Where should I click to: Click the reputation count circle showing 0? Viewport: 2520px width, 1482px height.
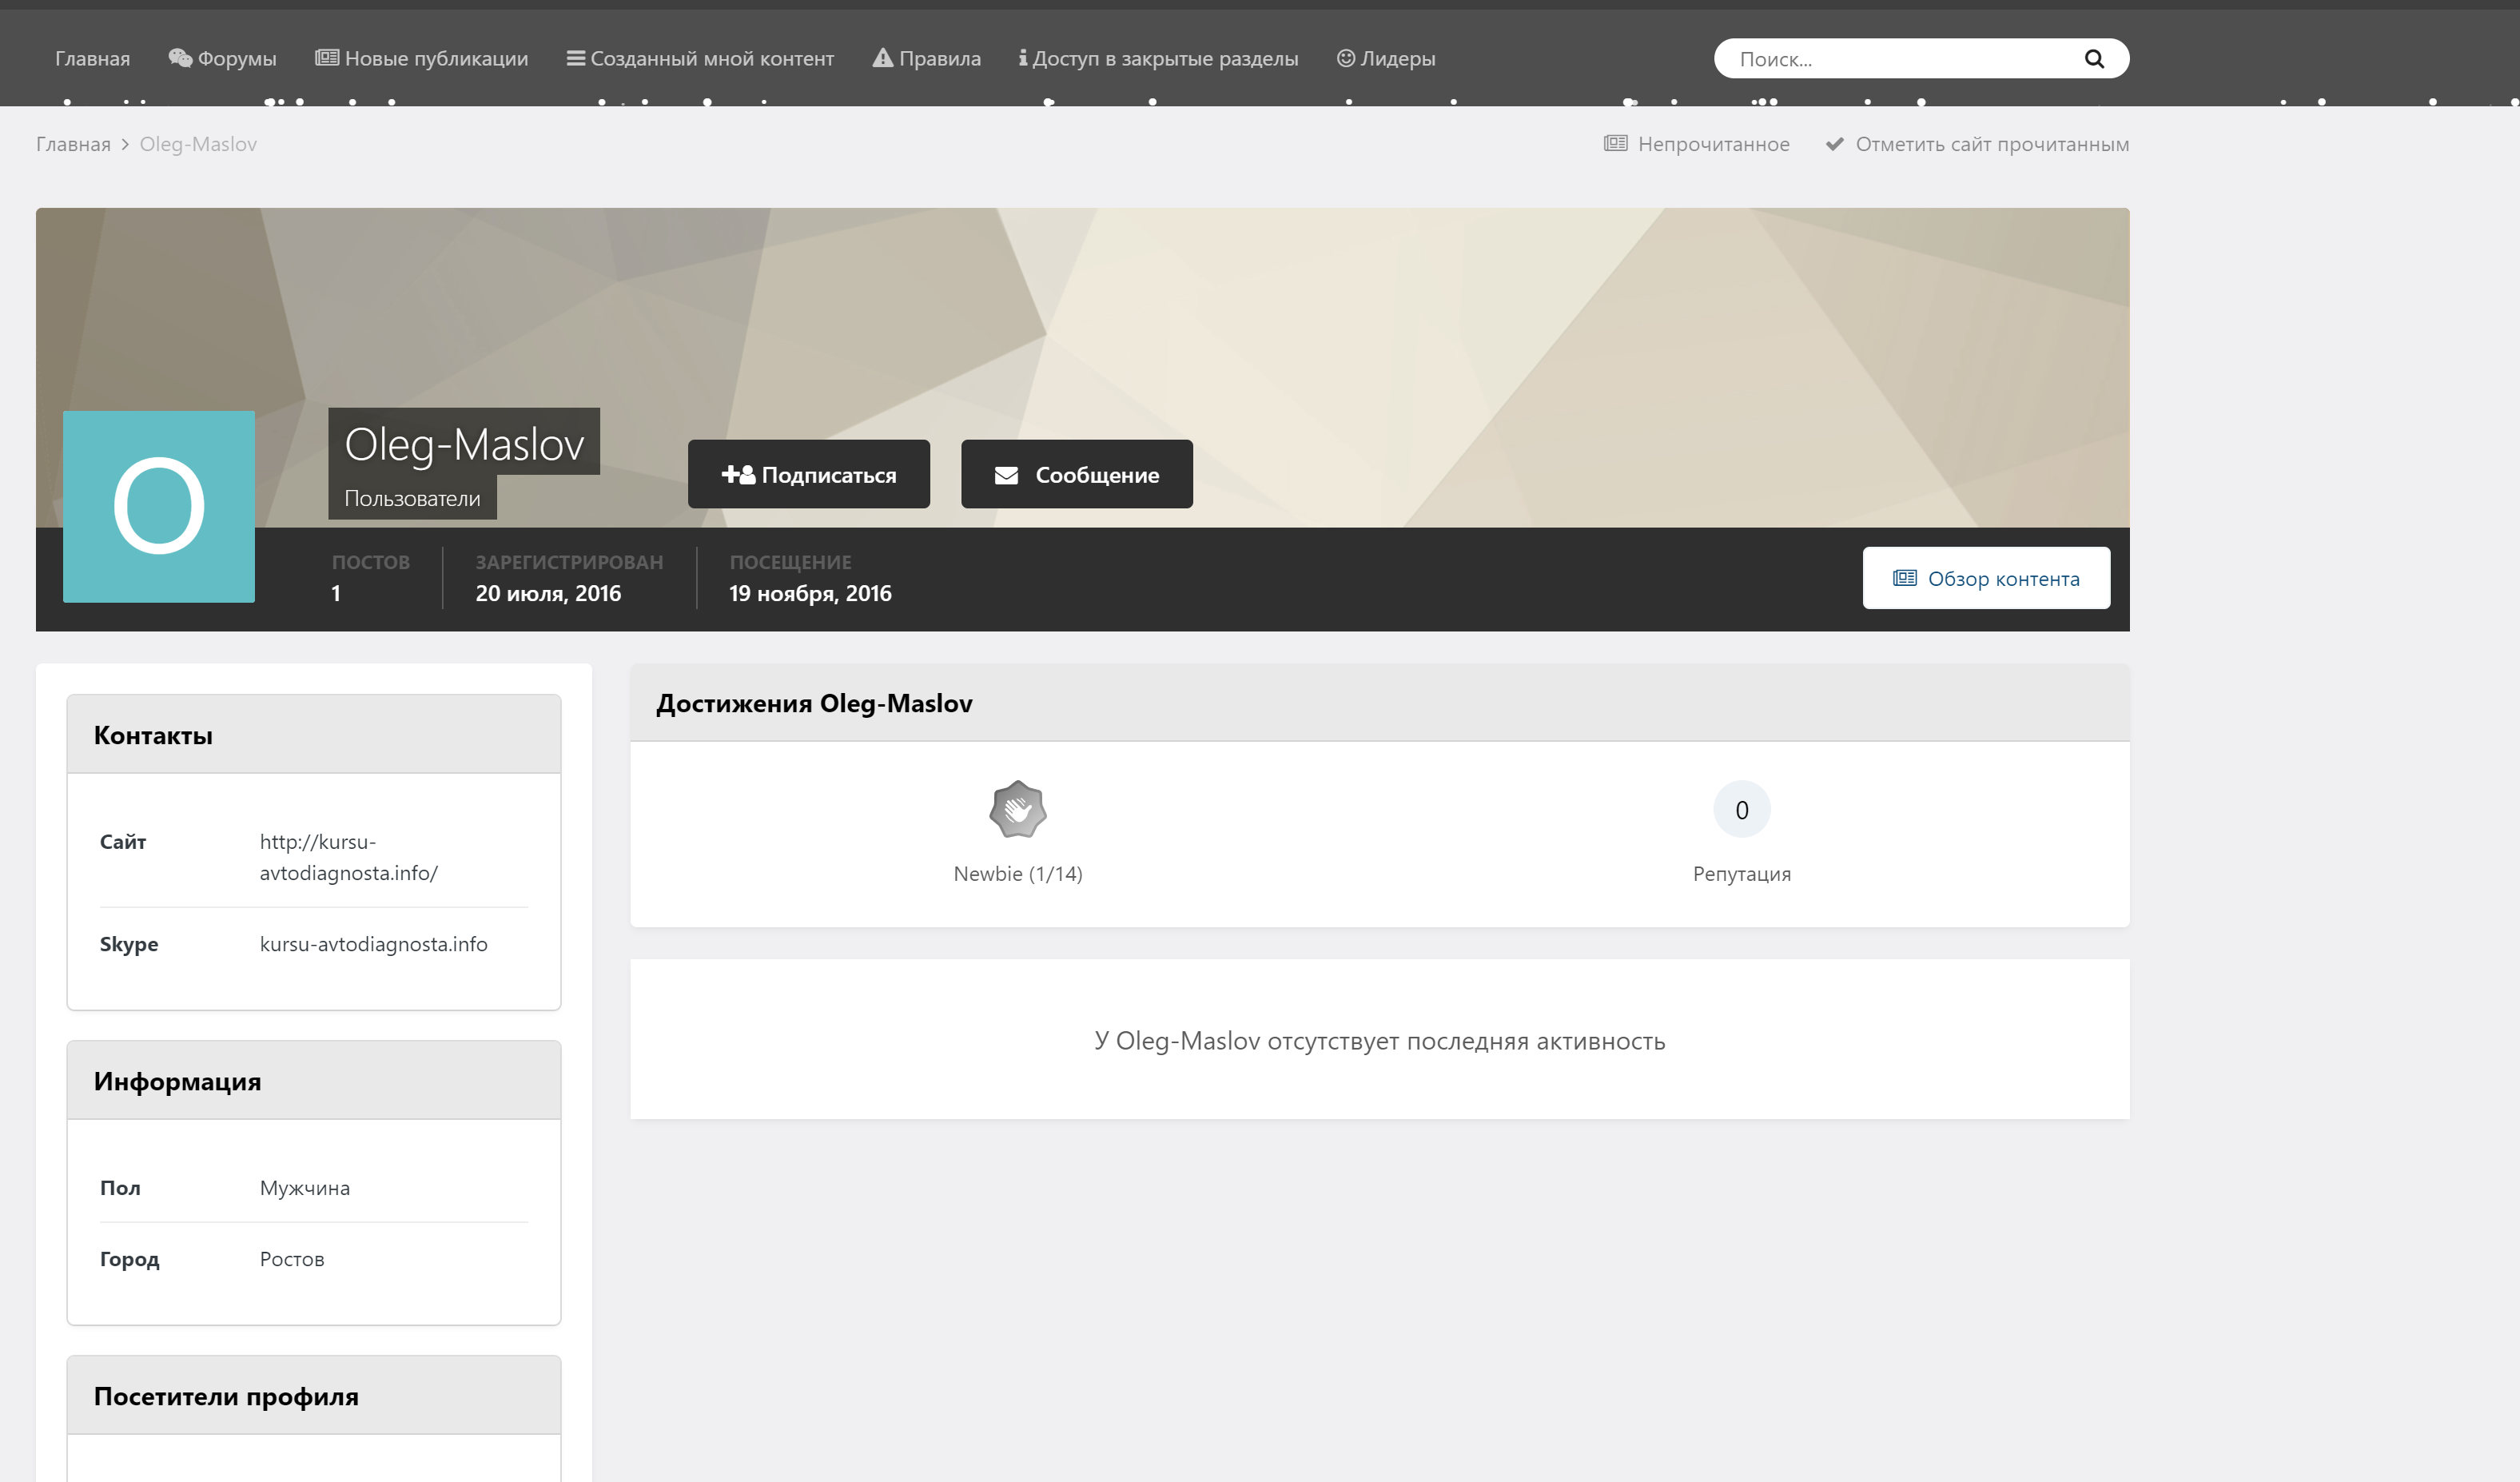pyautogui.click(x=1741, y=809)
